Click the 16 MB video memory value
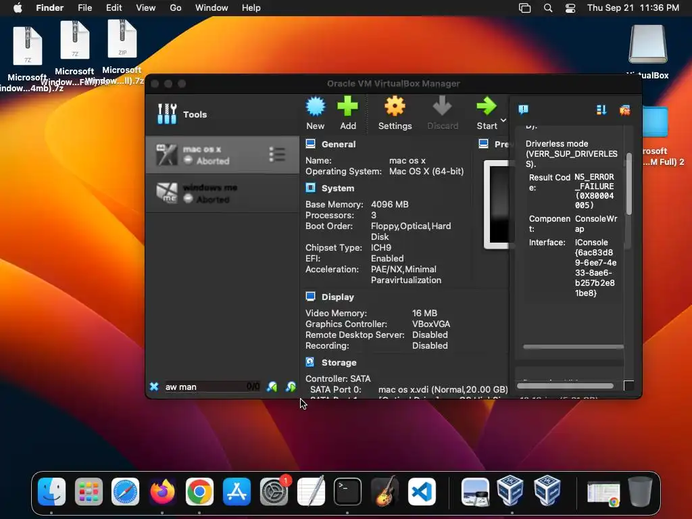Image resolution: width=692 pixels, height=519 pixels. (424, 313)
